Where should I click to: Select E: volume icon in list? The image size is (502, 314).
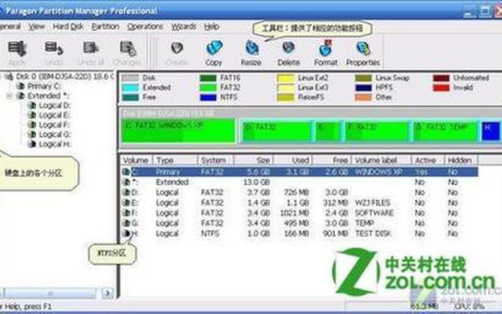pos(126,203)
